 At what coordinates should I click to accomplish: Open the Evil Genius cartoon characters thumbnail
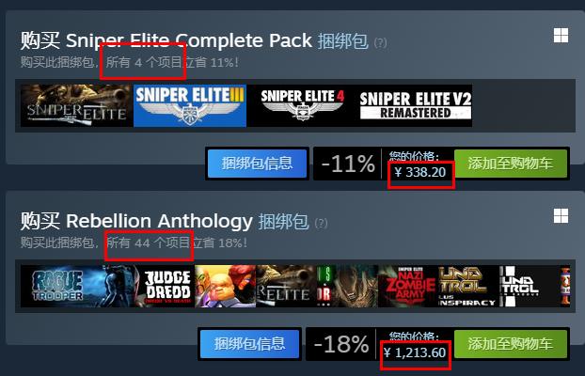(226, 287)
